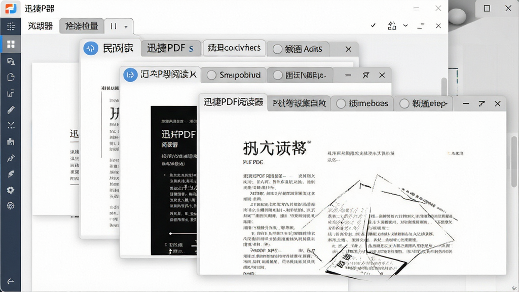Click blue round icon of middle reader window
The width and height of the screenshot is (519, 292).
pos(130,75)
